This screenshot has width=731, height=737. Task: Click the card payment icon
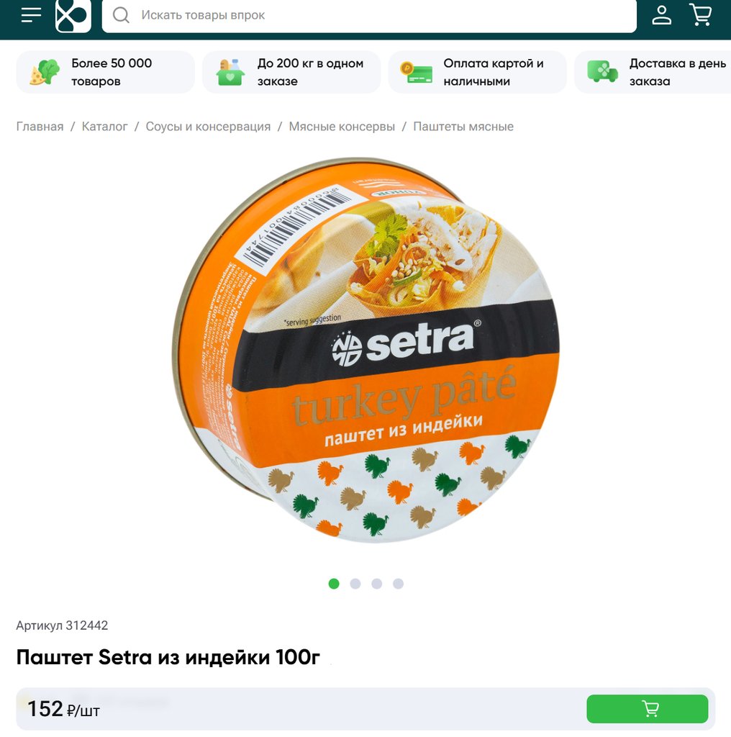[x=417, y=73]
